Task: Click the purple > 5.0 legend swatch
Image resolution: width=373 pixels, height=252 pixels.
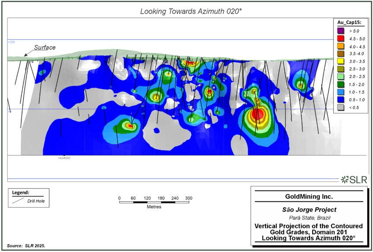Action: click(341, 31)
